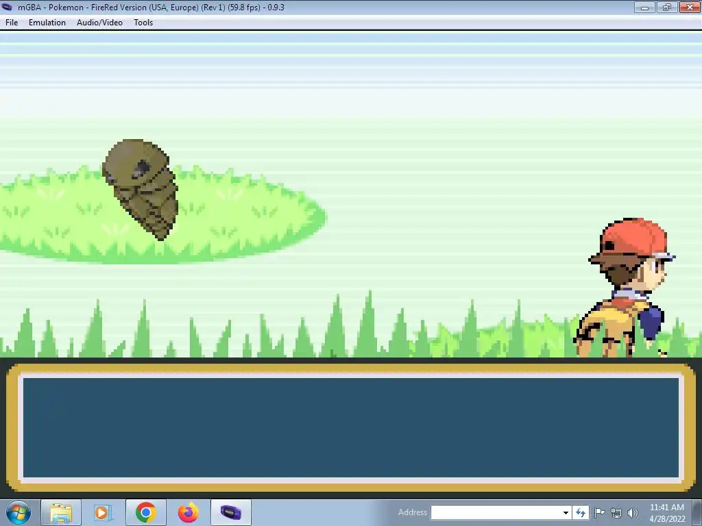The image size is (702, 526).
Task: Open the Audio/Video menu
Action: coord(99,23)
